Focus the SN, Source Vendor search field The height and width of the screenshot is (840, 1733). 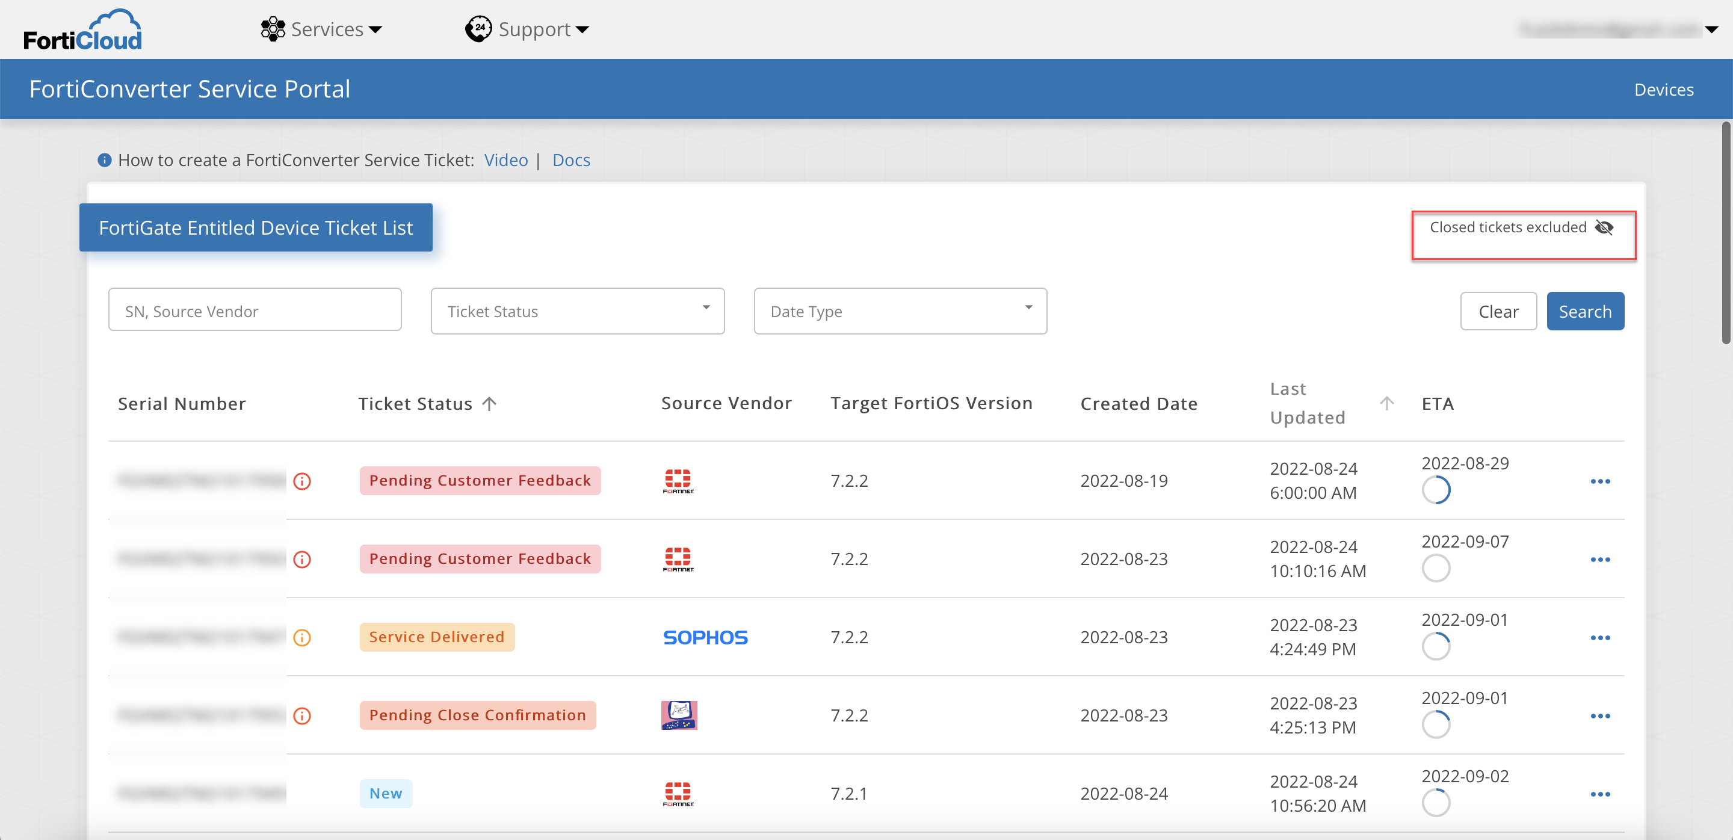255,310
